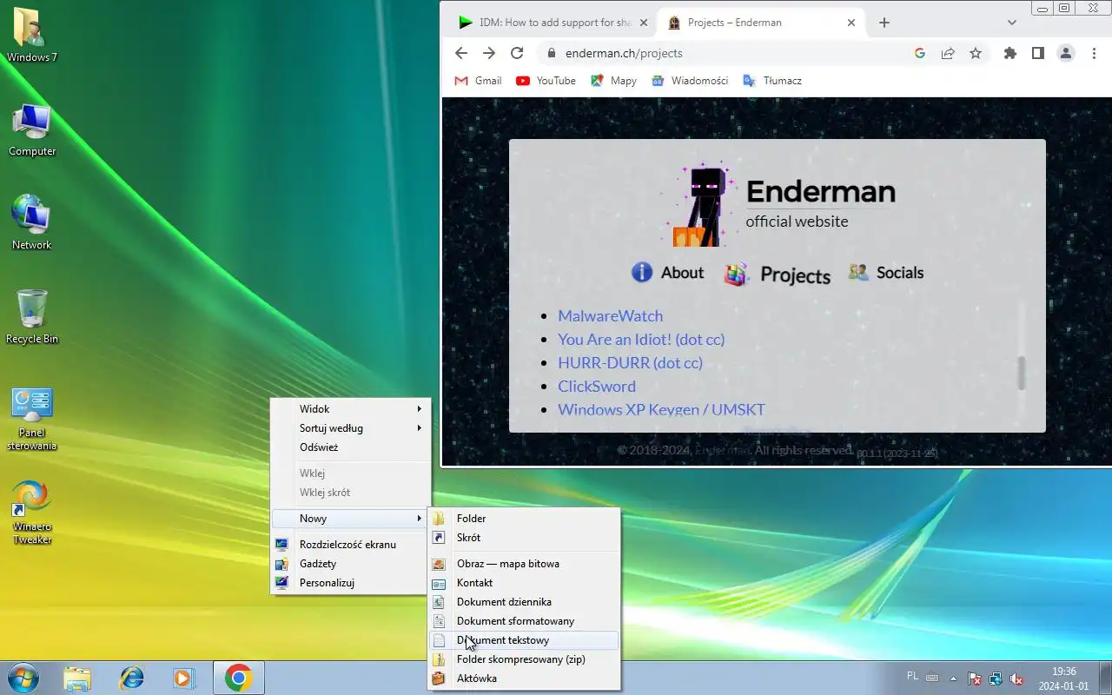This screenshot has width=1112, height=695.
Task: Go forward in Chrome
Action: click(489, 53)
